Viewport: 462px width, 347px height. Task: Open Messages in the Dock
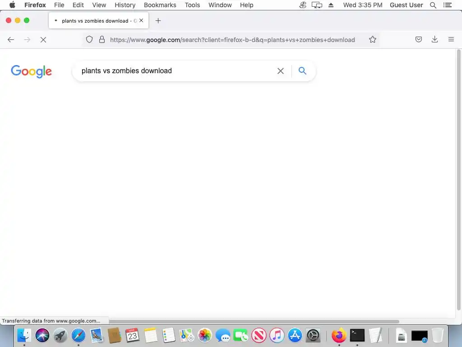click(223, 336)
